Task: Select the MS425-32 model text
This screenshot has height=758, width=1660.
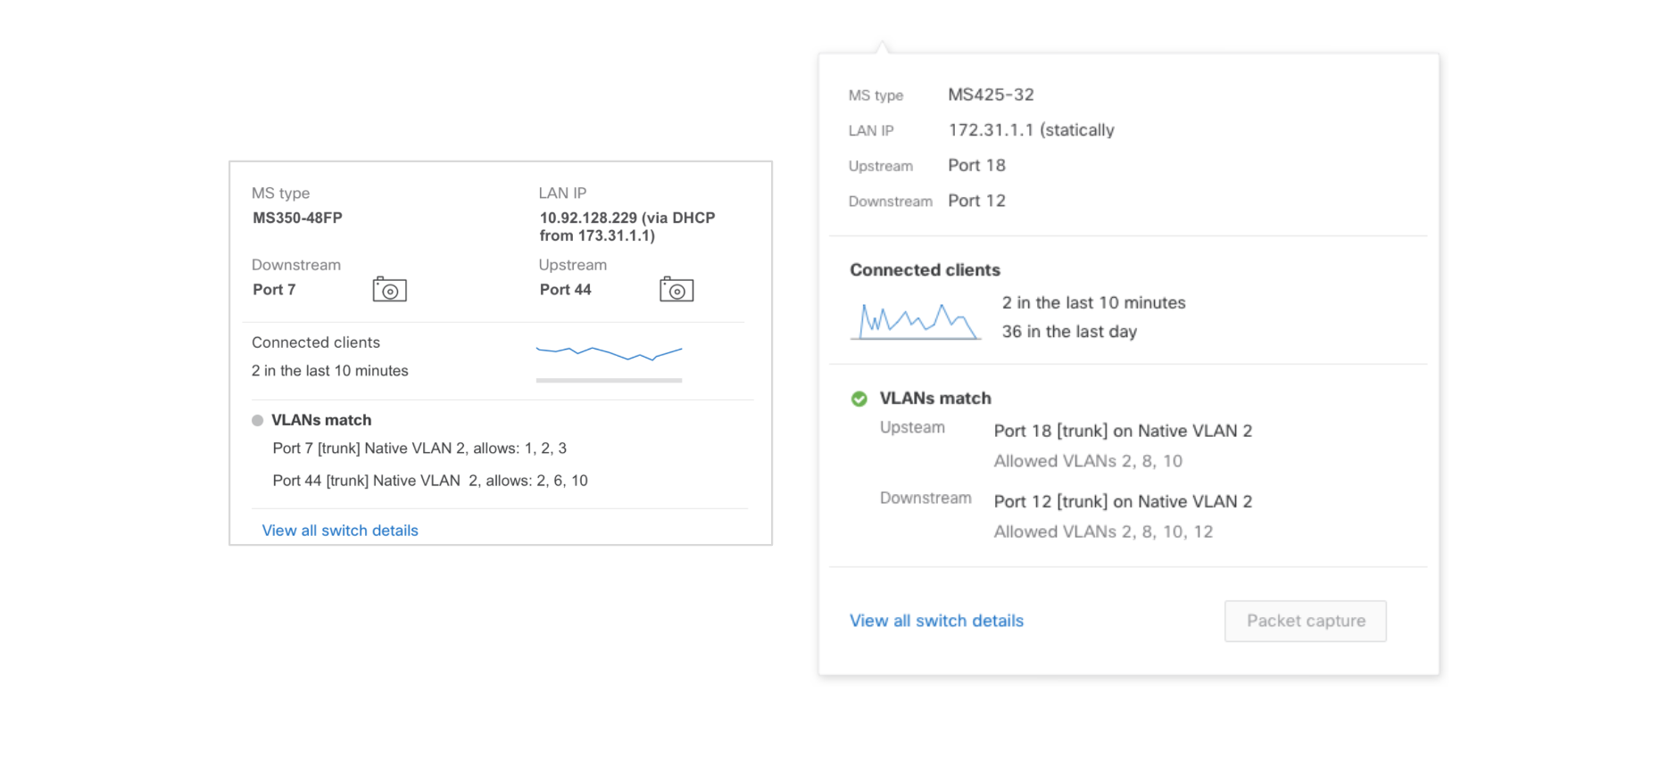Action: click(991, 95)
